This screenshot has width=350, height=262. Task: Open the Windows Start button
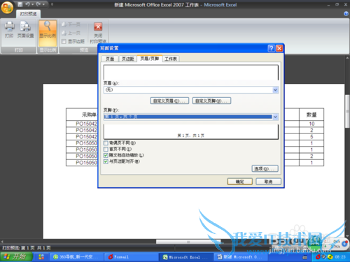pos(16,257)
